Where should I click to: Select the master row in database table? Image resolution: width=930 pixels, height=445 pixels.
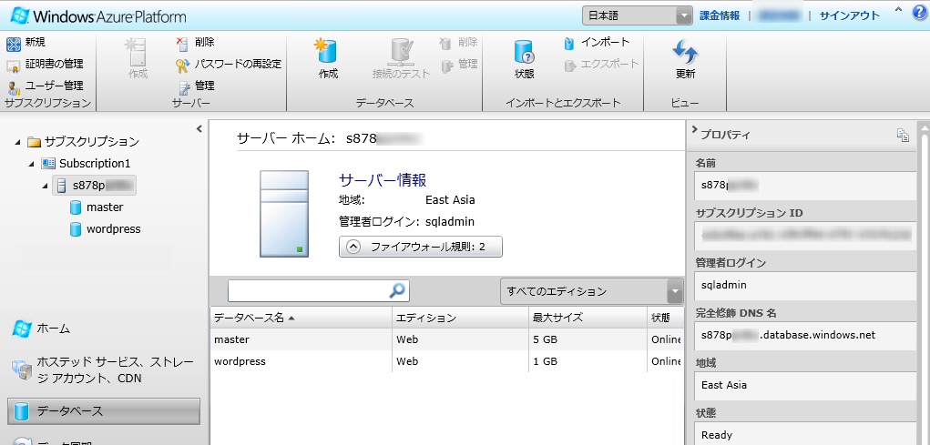446,339
